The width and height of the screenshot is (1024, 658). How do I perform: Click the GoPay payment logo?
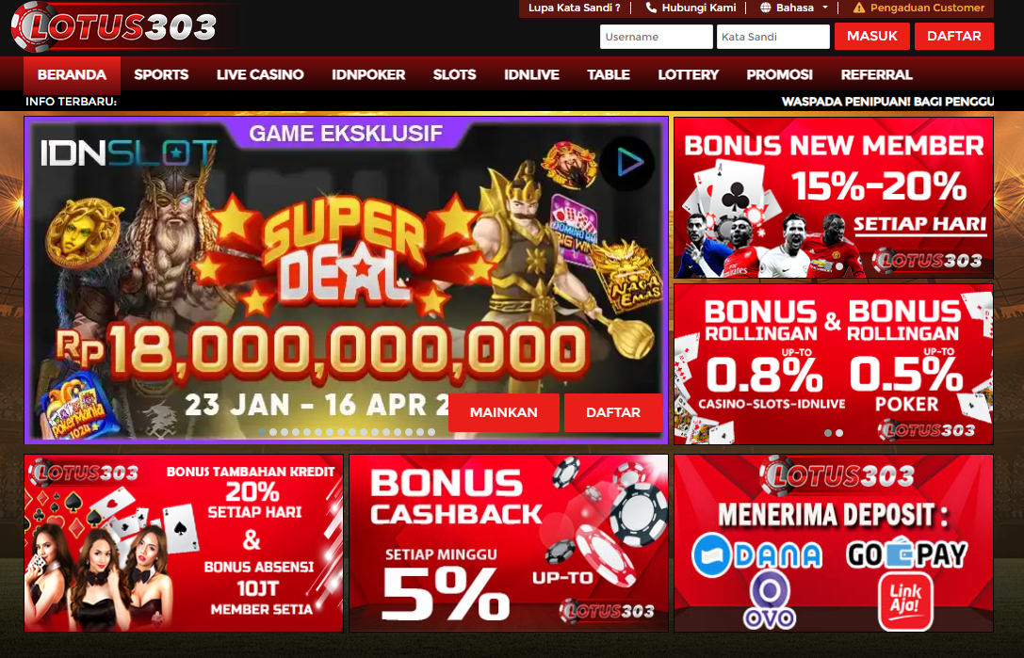[x=907, y=554]
